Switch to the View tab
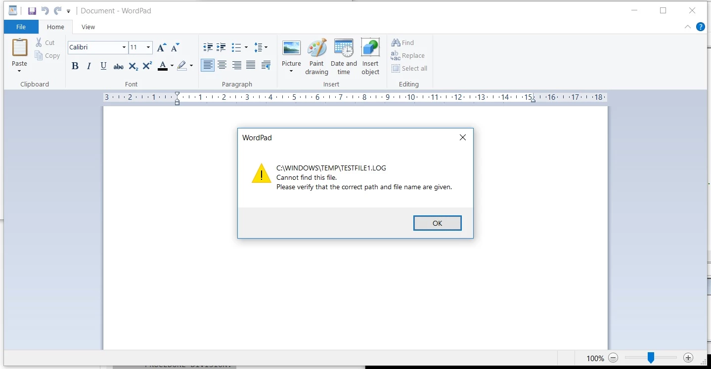The image size is (711, 369). [89, 27]
